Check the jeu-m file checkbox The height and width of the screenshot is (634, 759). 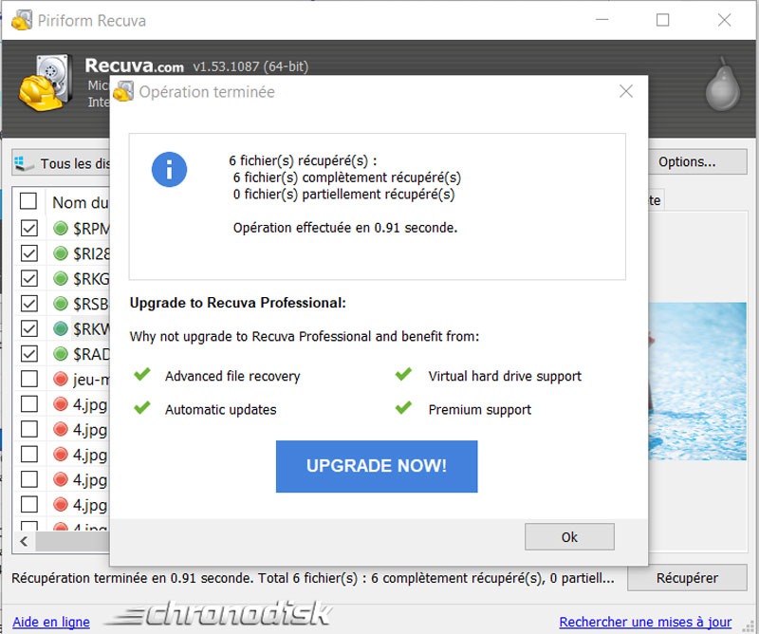coord(28,379)
